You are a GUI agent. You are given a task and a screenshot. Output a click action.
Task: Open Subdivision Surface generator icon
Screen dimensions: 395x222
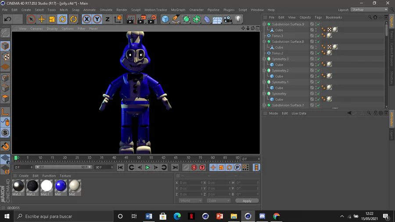(x=186, y=19)
